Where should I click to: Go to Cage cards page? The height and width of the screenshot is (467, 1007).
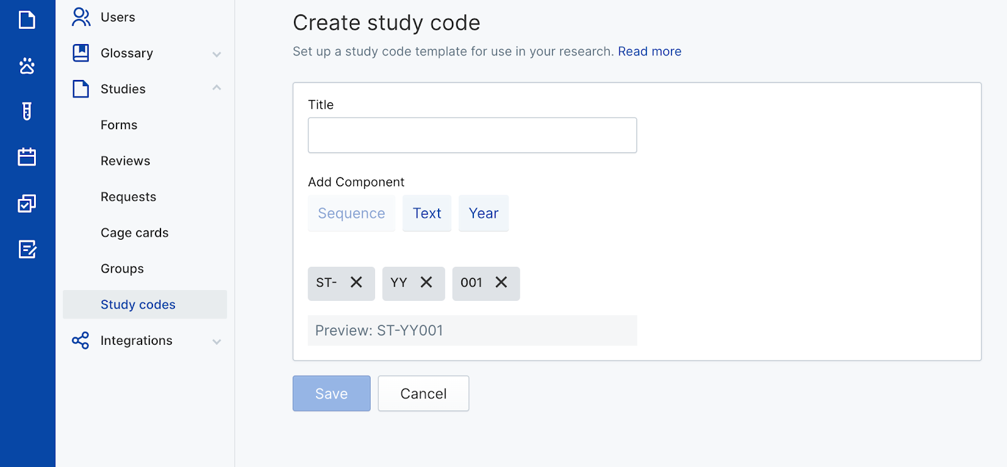pos(135,233)
